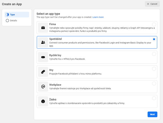Click the Workplace option title text
The image size is (163, 123).
pyautogui.click(x=55, y=85)
